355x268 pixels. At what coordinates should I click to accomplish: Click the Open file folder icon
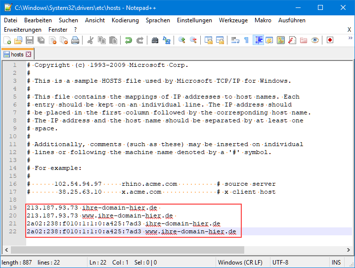tap(19, 40)
